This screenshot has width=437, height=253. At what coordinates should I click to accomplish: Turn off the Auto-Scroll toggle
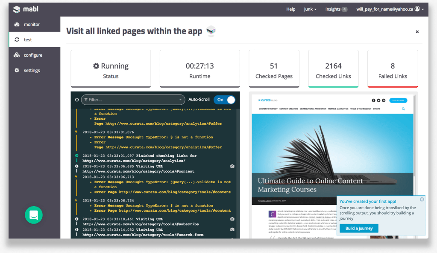[225, 100]
